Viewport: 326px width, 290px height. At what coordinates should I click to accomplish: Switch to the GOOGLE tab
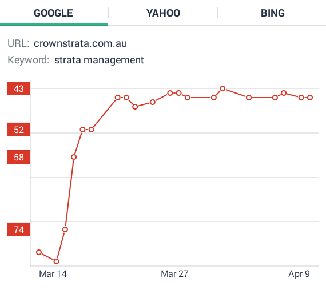point(53,13)
